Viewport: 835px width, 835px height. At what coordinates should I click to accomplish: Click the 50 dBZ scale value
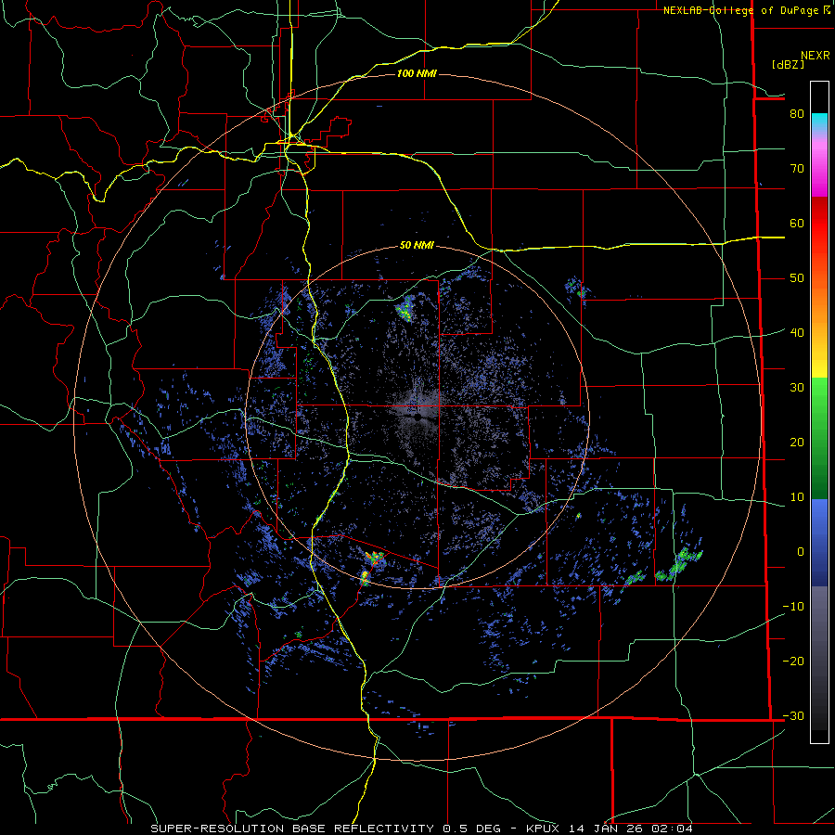[797, 278]
